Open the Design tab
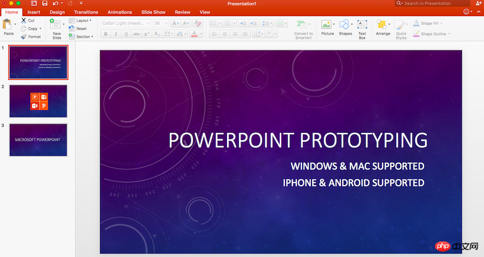Image resolution: width=484 pixels, height=257 pixels. pos(57,12)
